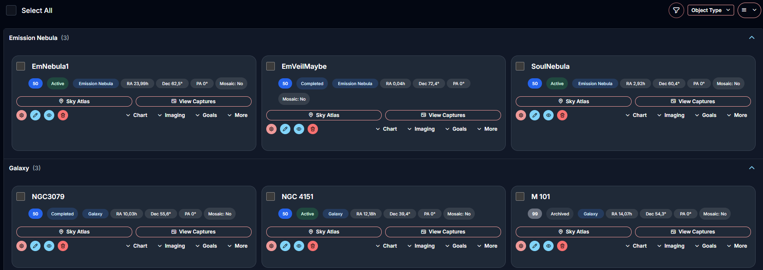The width and height of the screenshot is (763, 270).
Task: Open Sky Atlas for SoulNebula
Action: pos(573,101)
